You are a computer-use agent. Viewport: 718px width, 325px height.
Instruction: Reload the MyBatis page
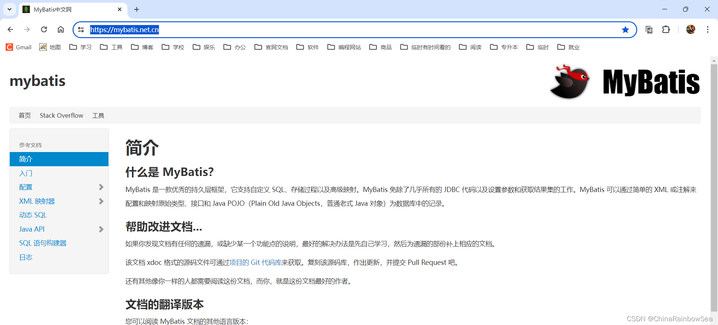[44, 30]
